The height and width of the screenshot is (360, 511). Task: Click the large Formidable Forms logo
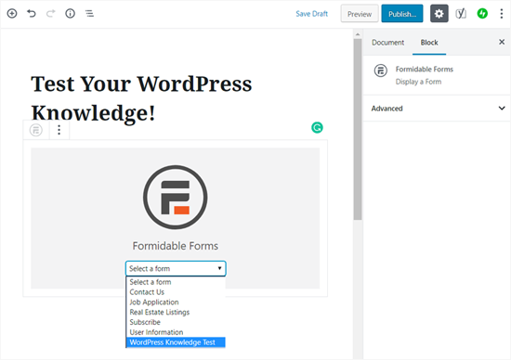(176, 198)
